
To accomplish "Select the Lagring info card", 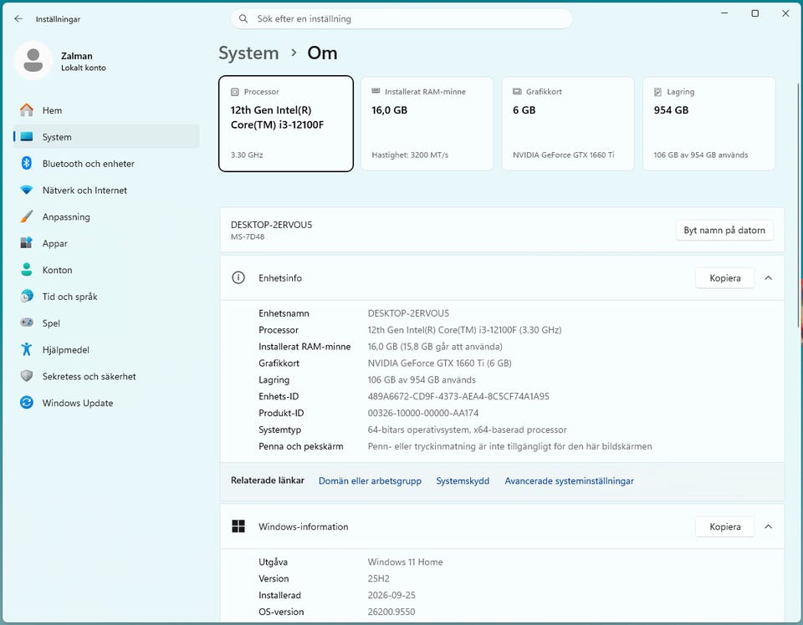I will pos(708,124).
